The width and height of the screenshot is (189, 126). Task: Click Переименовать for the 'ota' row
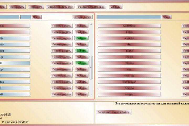point(62,38)
